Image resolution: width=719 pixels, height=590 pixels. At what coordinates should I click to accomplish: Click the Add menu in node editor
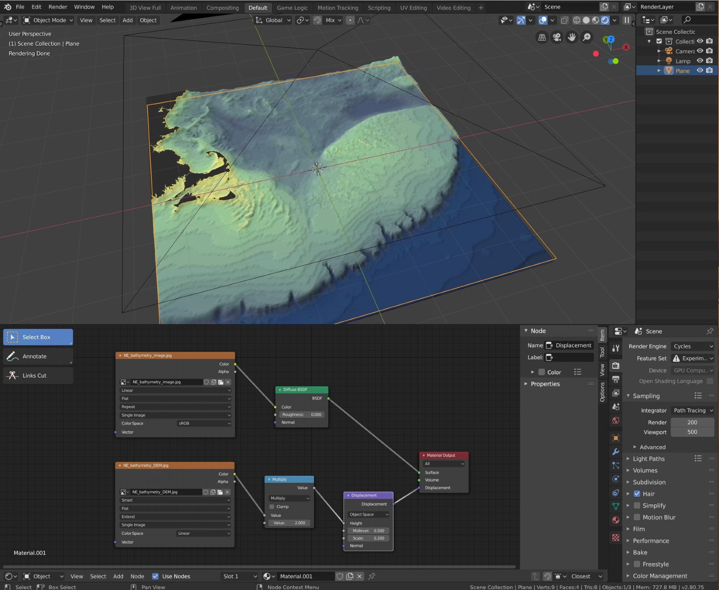point(118,576)
